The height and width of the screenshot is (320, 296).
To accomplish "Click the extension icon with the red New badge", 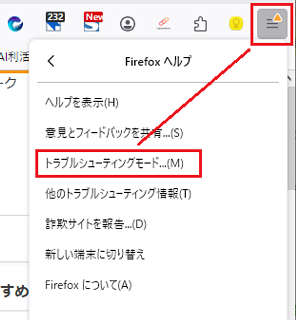I will point(93,22).
